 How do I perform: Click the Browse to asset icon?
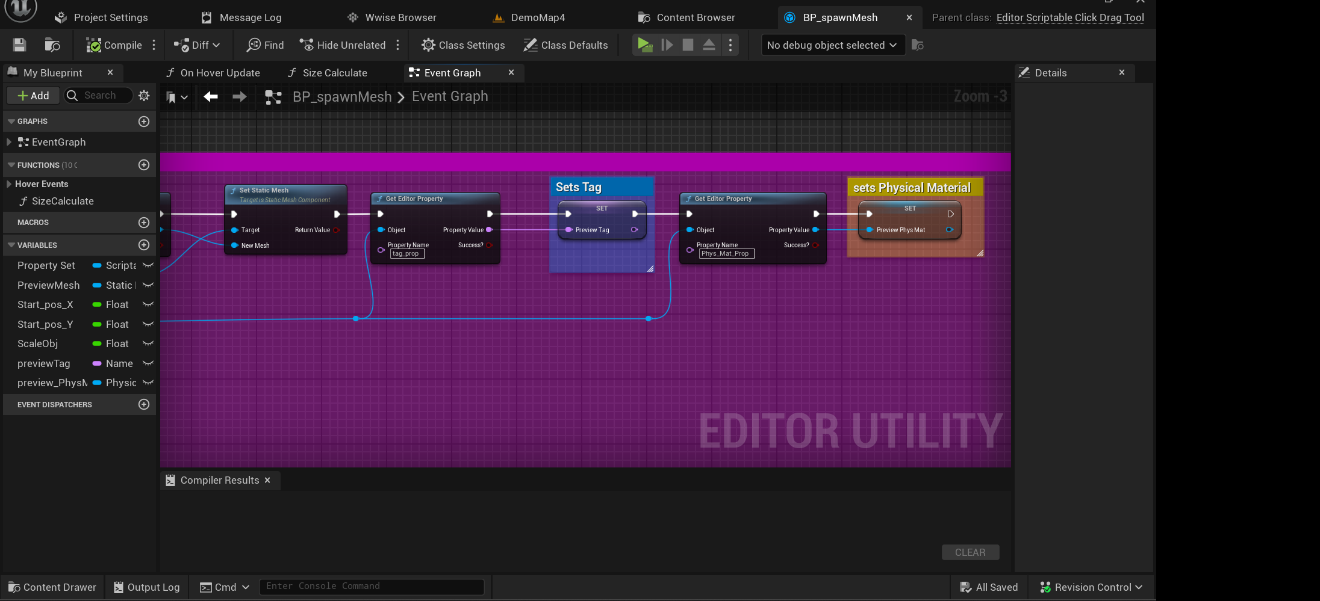tap(52, 45)
